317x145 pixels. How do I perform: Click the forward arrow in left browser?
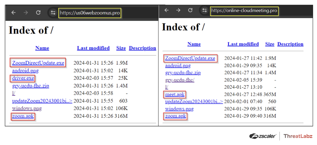pos(26,13)
